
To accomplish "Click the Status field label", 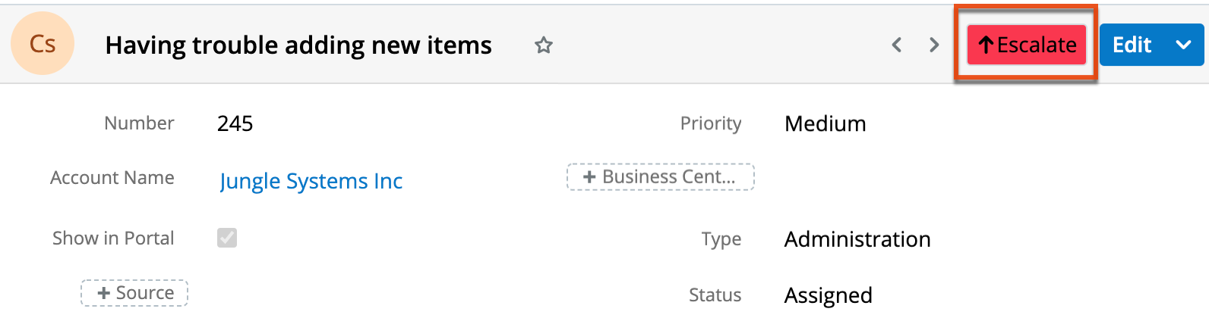I will click(715, 295).
